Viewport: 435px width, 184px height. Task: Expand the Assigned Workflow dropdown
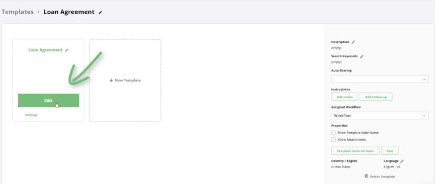click(379, 115)
